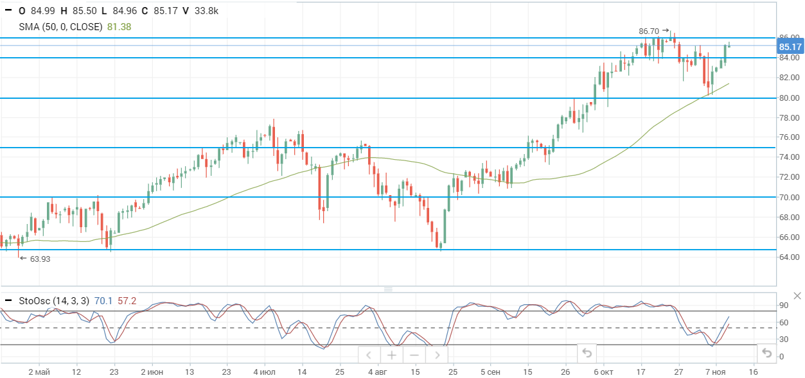The image size is (805, 378).
Task: Select the horizontal level line at 80.00
Action: pos(388,98)
